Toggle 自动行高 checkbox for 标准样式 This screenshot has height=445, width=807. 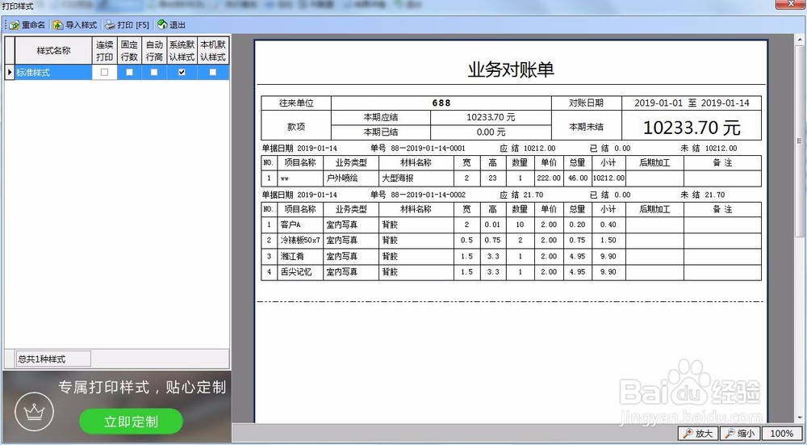pyautogui.click(x=154, y=73)
